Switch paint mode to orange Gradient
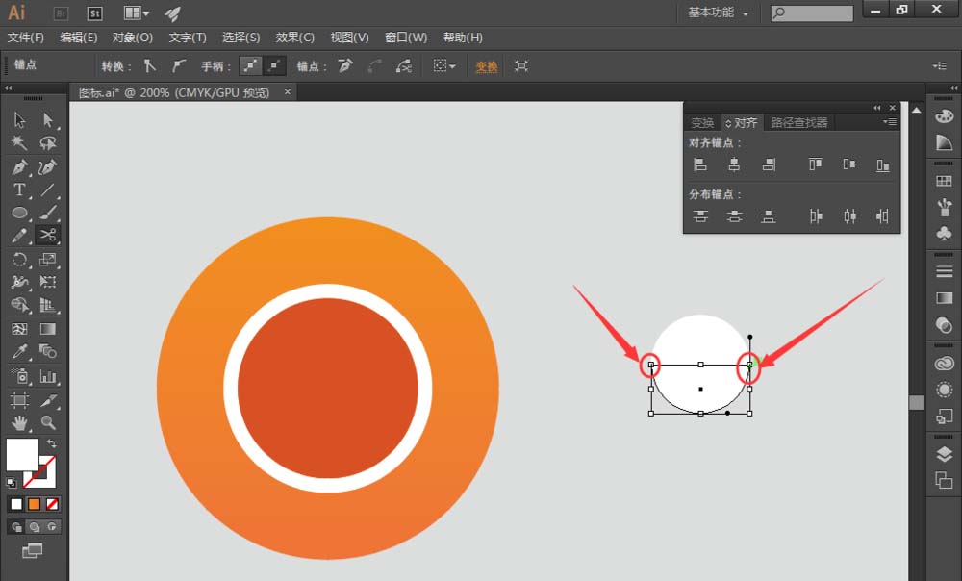 tap(35, 504)
